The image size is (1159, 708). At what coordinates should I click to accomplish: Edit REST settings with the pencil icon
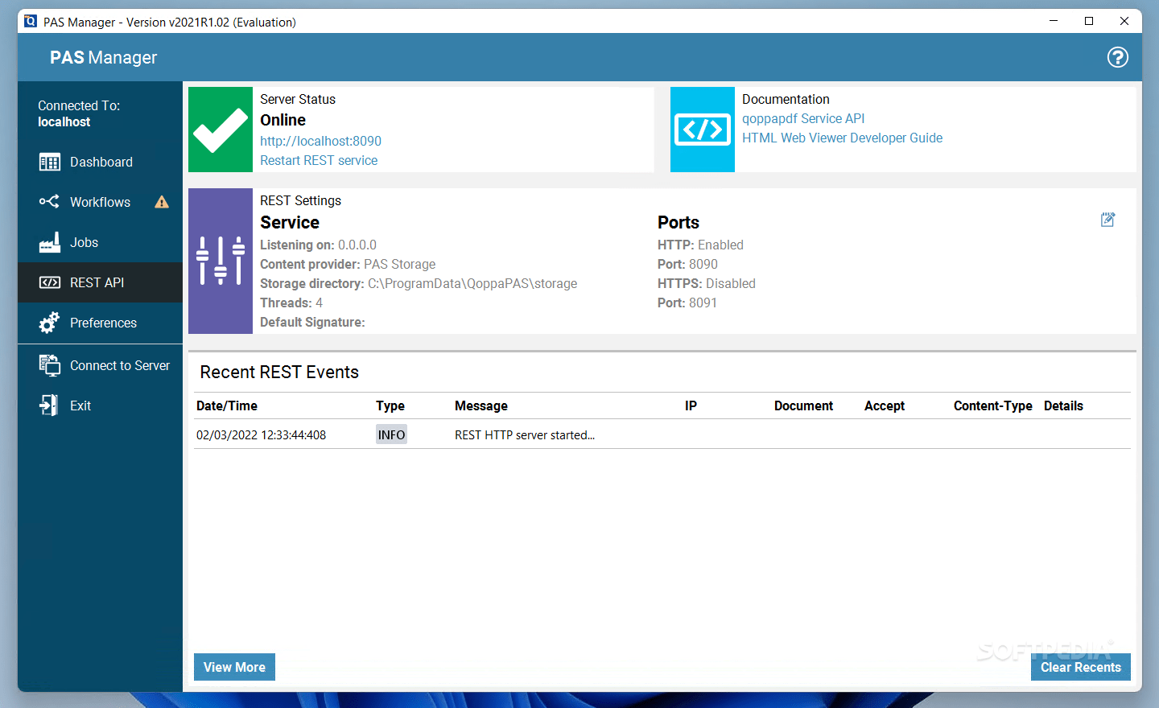click(1107, 220)
